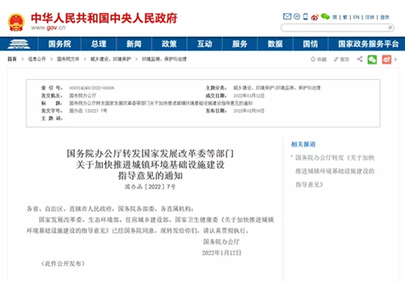Viewport: 405px width, 282px height.
Task: Click 成文日期 value 2022年01月12日
Action: 249,95
